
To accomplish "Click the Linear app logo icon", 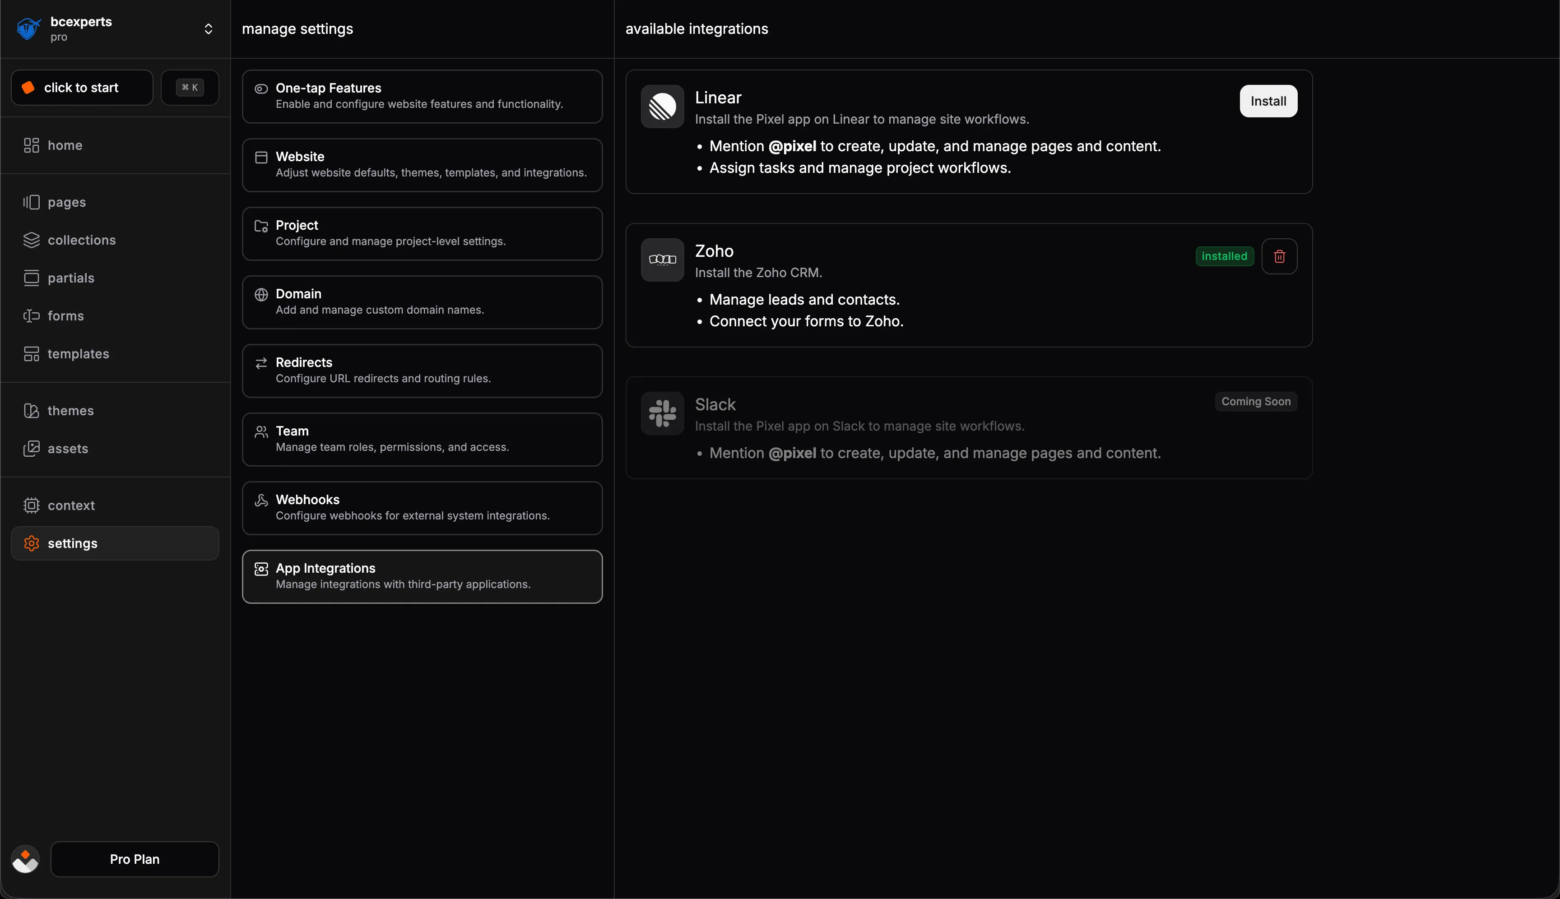I will click(662, 106).
